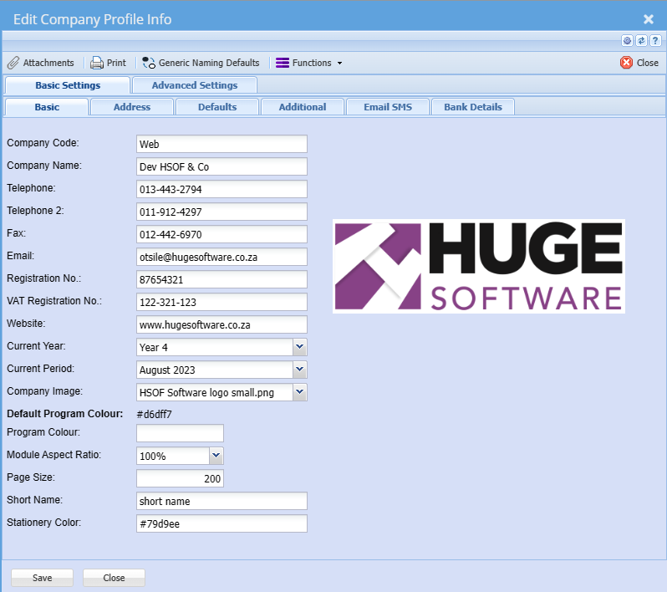Open the Bank Details tab
Screen dimensions: 667x592
(x=472, y=107)
